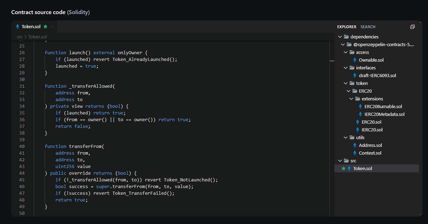Click the src breadcrumb segment

tap(19, 37)
